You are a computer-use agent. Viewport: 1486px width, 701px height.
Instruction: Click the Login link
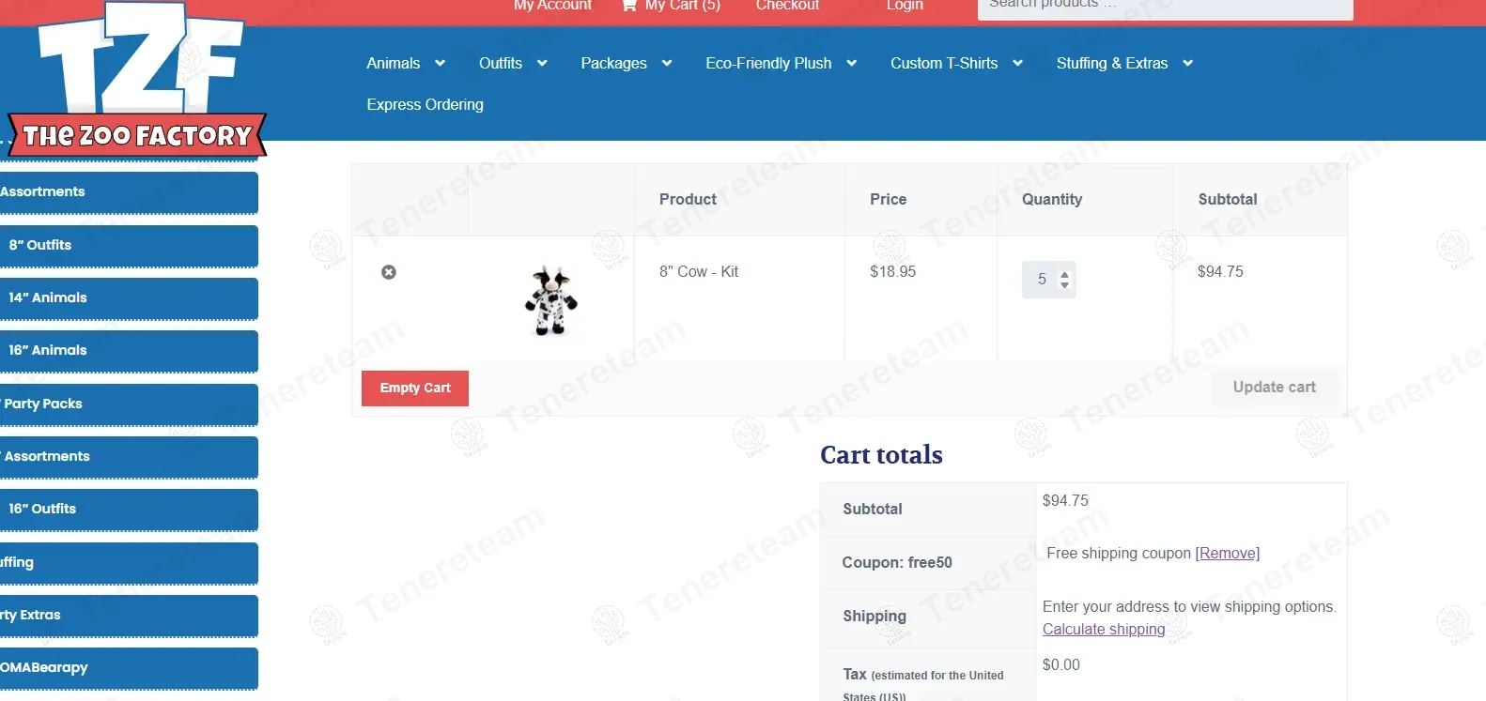[905, 5]
